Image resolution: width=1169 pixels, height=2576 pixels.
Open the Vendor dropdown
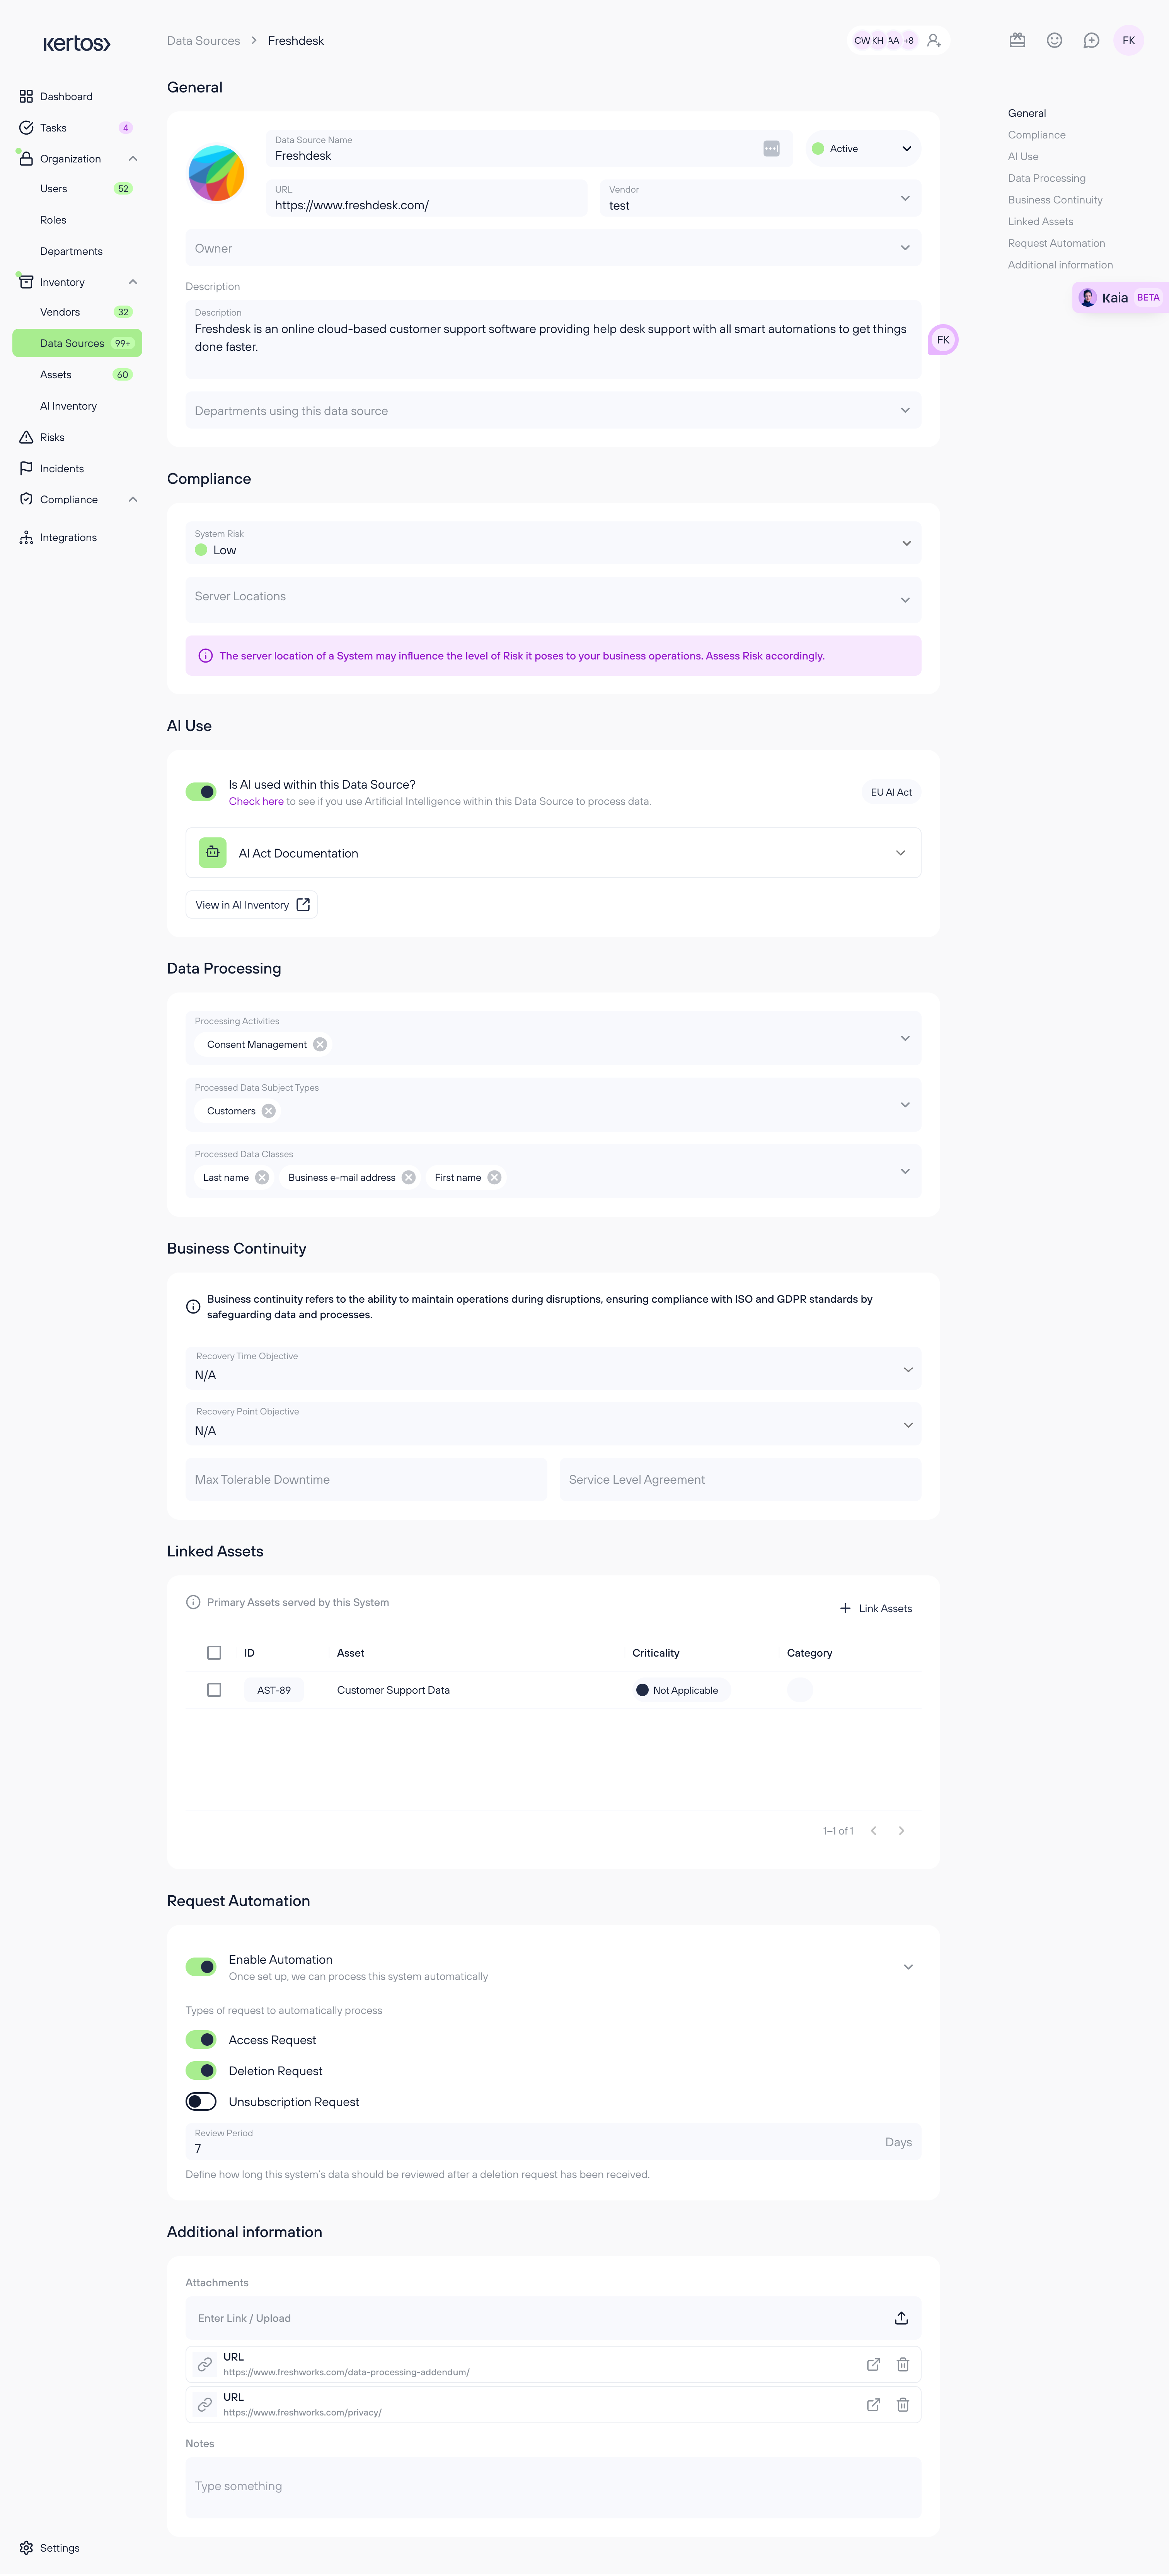(x=760, y=198)
